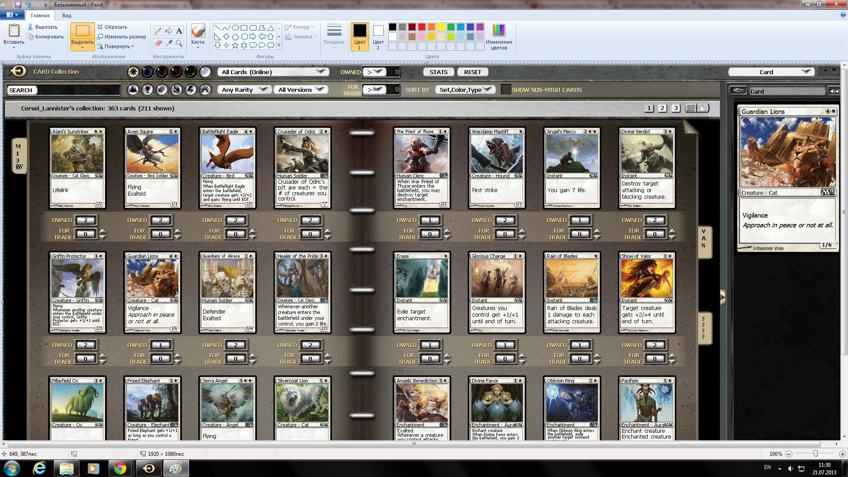Click the Windows Start button
This screenshot has height=477, width=848.
(12, 468)
